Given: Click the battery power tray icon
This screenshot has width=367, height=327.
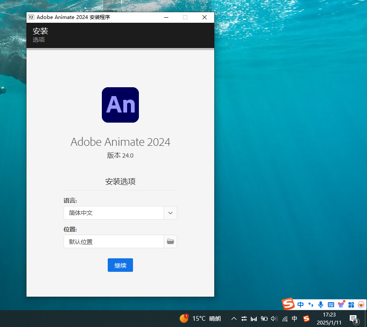Looking at the screenshot, I should 264,318.
